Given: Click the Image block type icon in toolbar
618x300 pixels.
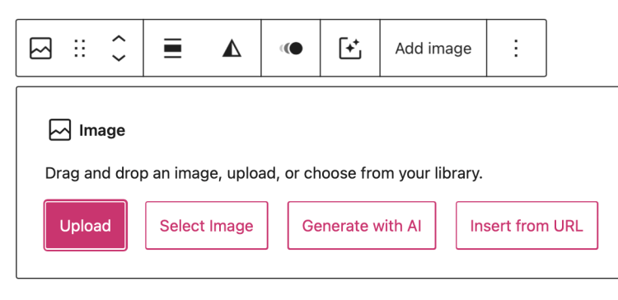Looking at the screenshot, I should point(40,48).
